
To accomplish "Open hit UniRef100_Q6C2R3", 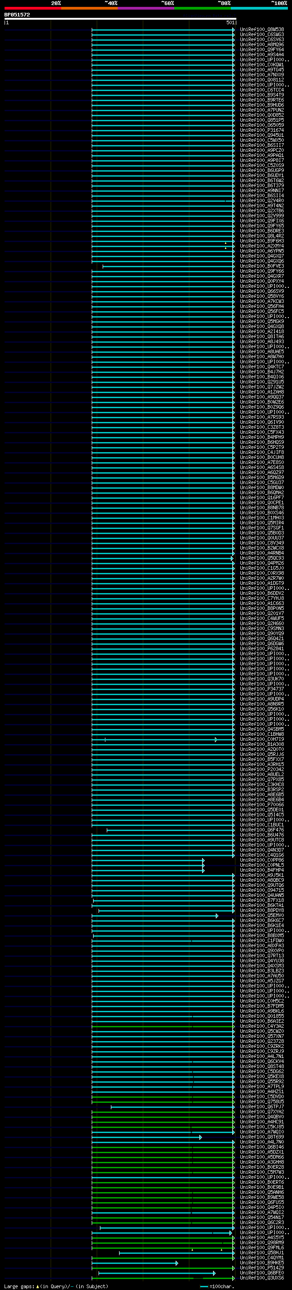I will click(x=261, y=1222).
